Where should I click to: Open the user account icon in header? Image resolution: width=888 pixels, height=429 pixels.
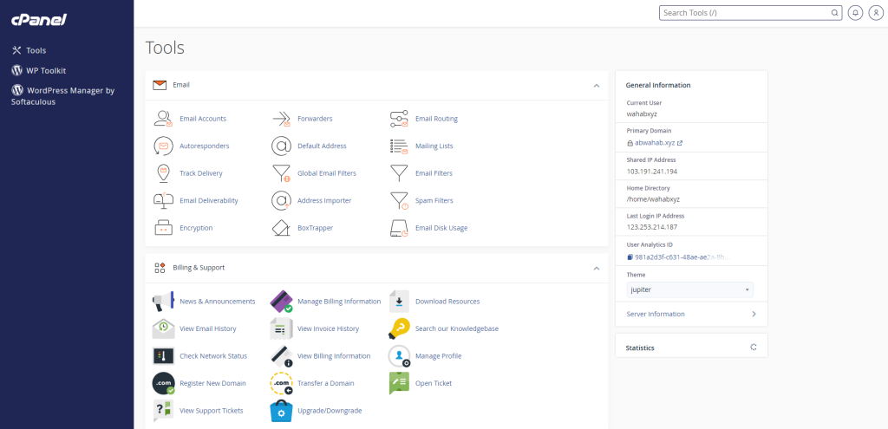(874, 13)
